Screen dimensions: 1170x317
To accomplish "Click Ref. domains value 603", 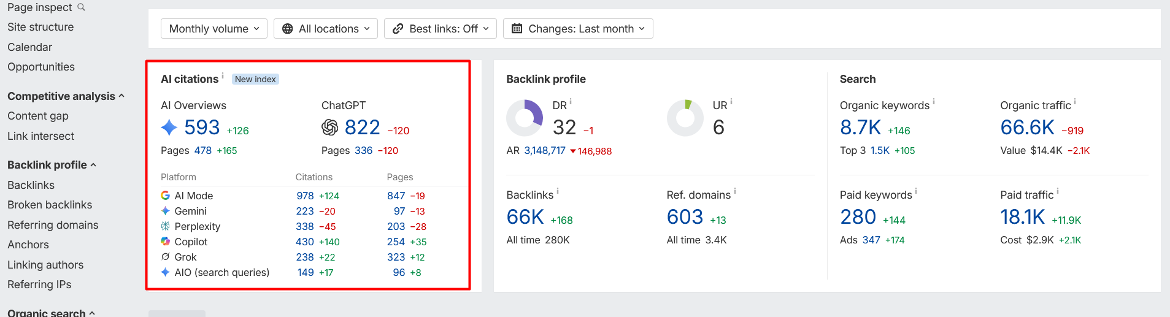I will coord(685,217).
